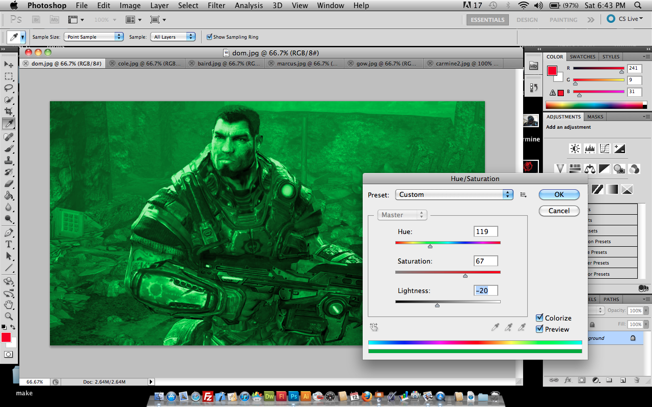
Task: Select the Dodge tool
Action: click(x=9, y=219)
